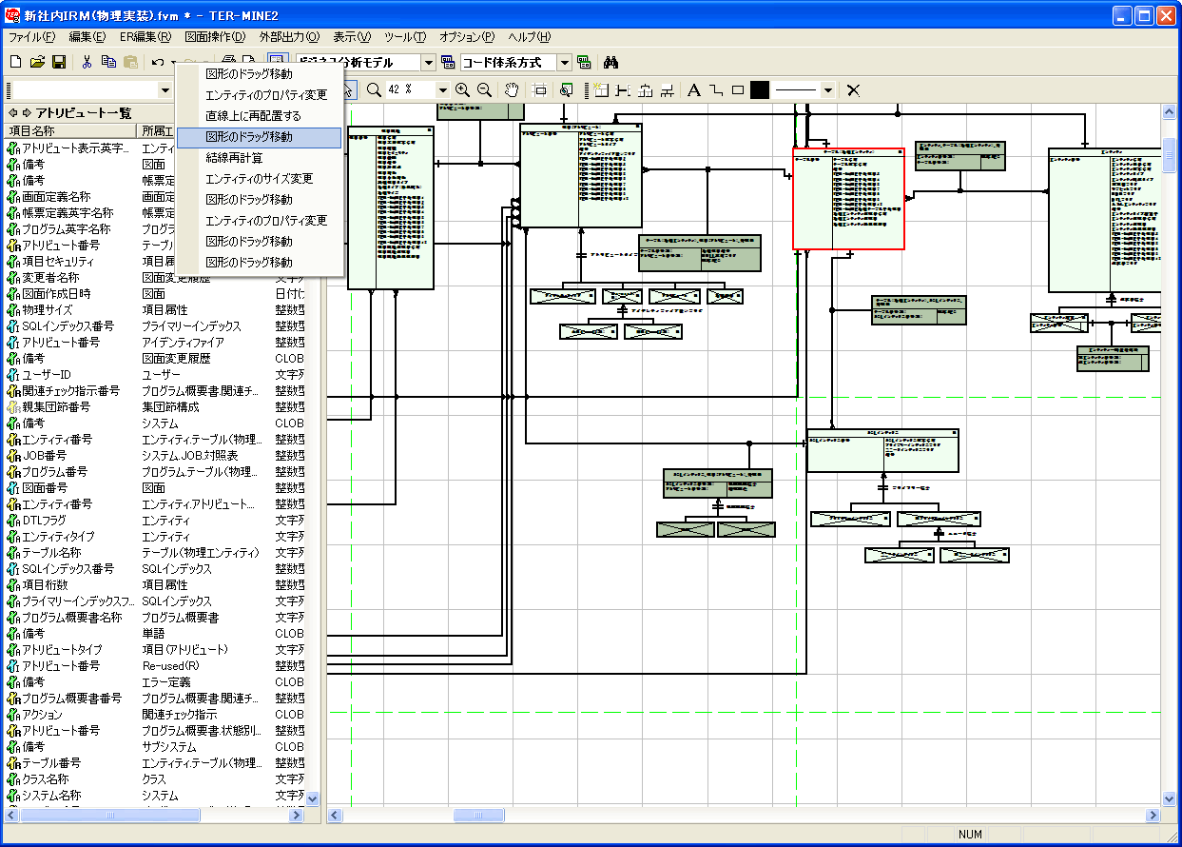Open the コード体系方式 dropdown arrow
This screenshot has height=847, width=1182.
click(x=565, y=62)
